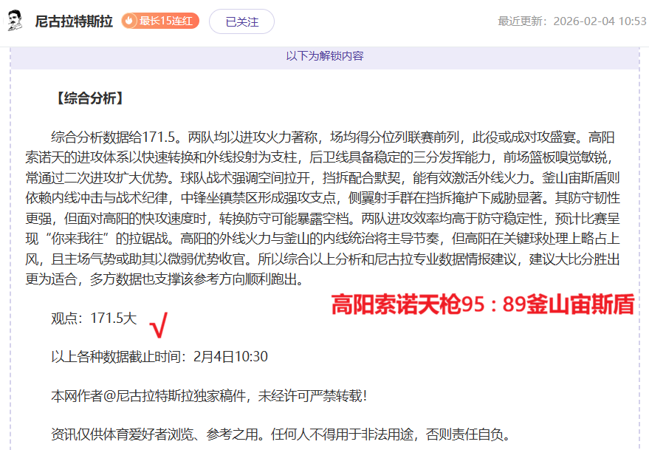Toggle follow status for 尼古拉特斯拉

[241, 21]
